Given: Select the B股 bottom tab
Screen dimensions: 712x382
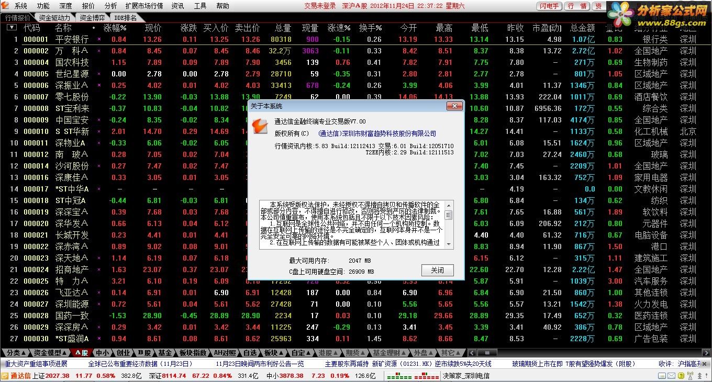Looking at the screenshot, I should point(144,353).
